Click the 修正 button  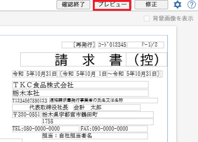coord(151,5)
